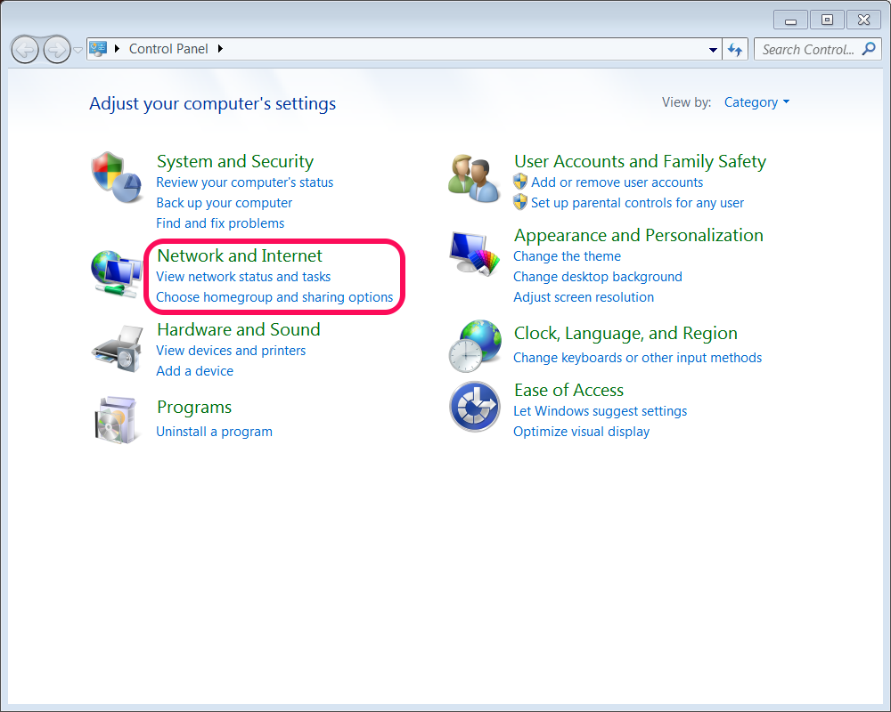The height and width of the screenshot is (712, 891).
Task: Open the Uninstall a program link
Action: pos(214,432)
